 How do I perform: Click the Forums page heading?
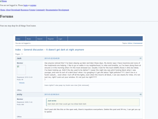pyautogui.click(x=6, y=16)
